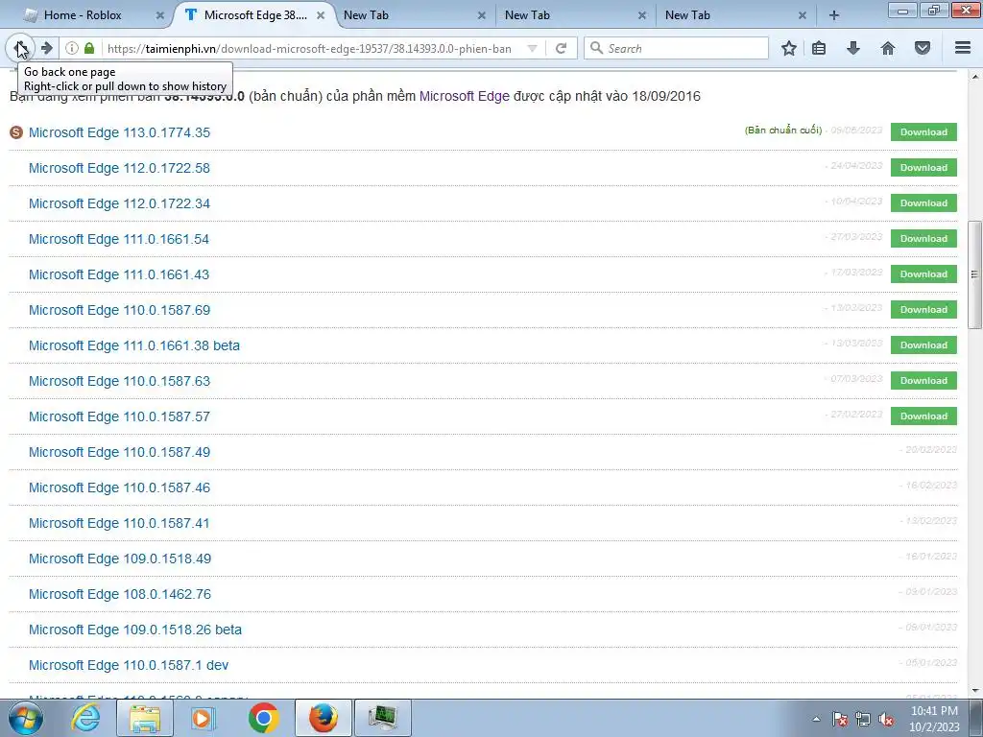Download Microsoft Edge 110.0.1587.63

(923, 380)
